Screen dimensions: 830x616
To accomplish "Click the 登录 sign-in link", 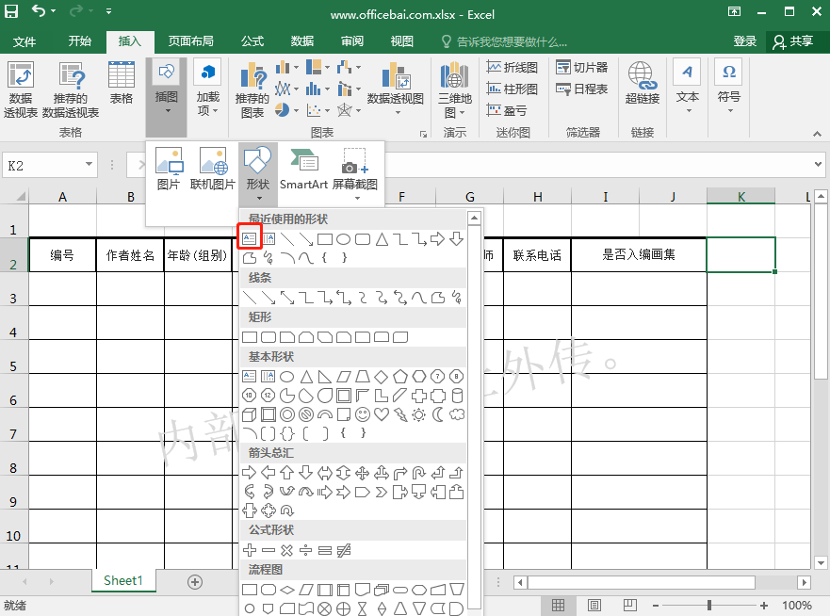I will click(x=745, y=41).
